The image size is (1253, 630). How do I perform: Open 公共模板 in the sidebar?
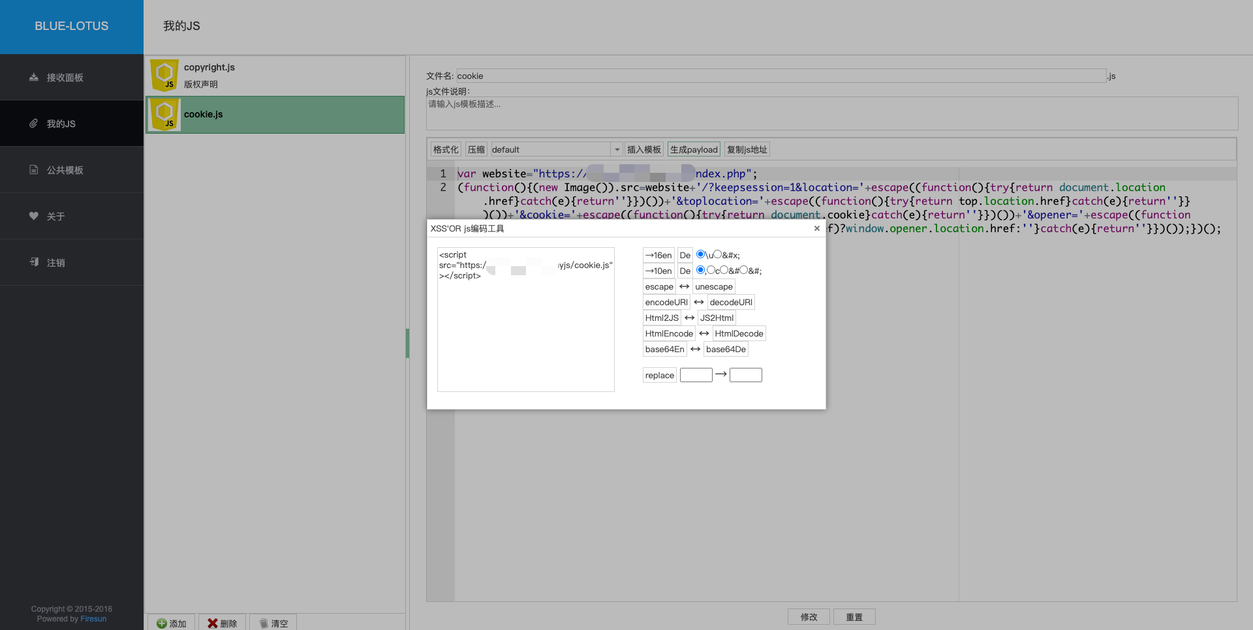[72, 170]
